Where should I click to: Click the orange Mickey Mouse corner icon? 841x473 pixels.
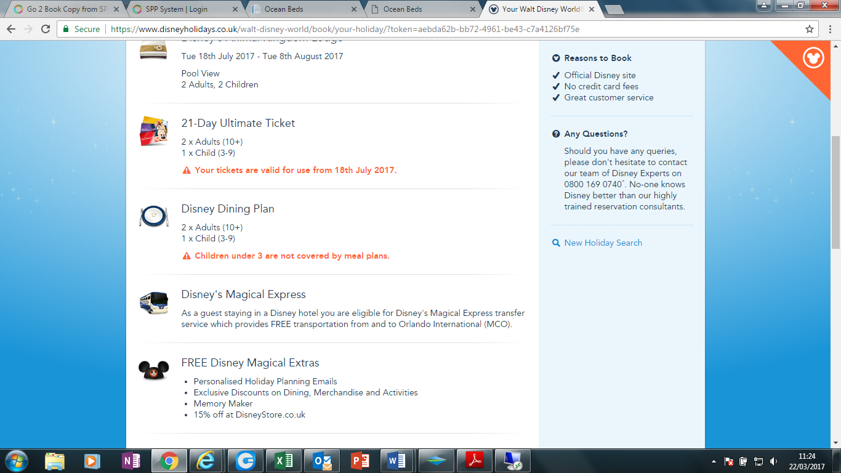pos(813,58)
